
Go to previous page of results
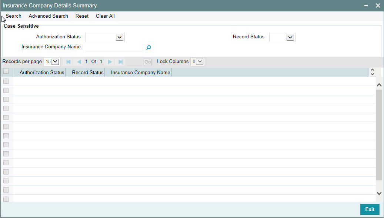point(79,62)
